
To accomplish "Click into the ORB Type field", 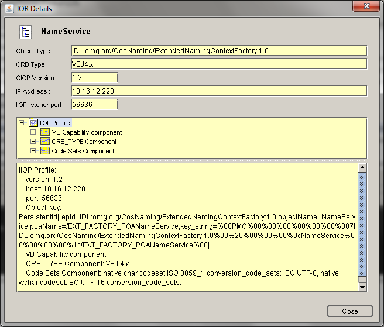I will (x=219, y=64).
